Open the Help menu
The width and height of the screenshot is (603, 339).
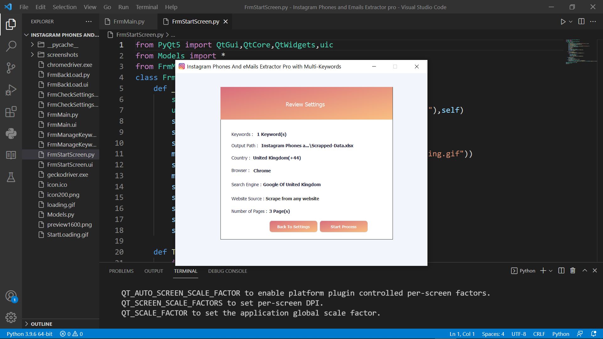171,7
